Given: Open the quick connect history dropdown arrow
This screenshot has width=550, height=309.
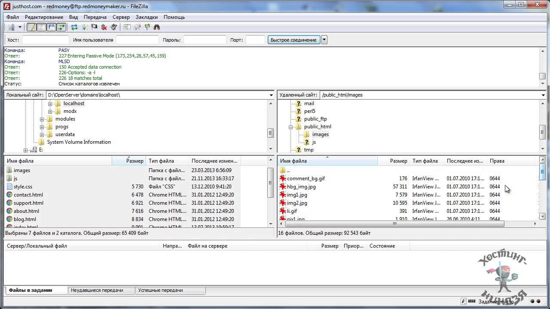Looking at the screenshot, I should 324,40.
